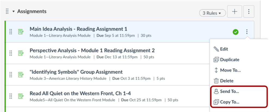Click drag handle of Read All Quiet row
This screenshot has width=269, height=112.
click(11, 96)
